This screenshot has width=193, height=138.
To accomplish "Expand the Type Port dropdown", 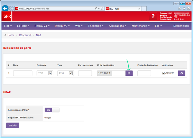I will click(x=65, y=73).
